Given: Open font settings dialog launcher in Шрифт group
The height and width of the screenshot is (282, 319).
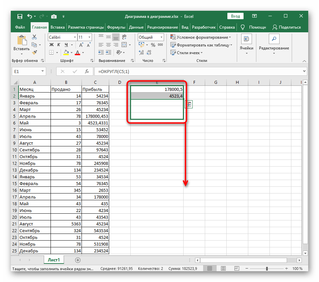Looking at the screenshot, I should pyautogui.click(x=92, y=61).
